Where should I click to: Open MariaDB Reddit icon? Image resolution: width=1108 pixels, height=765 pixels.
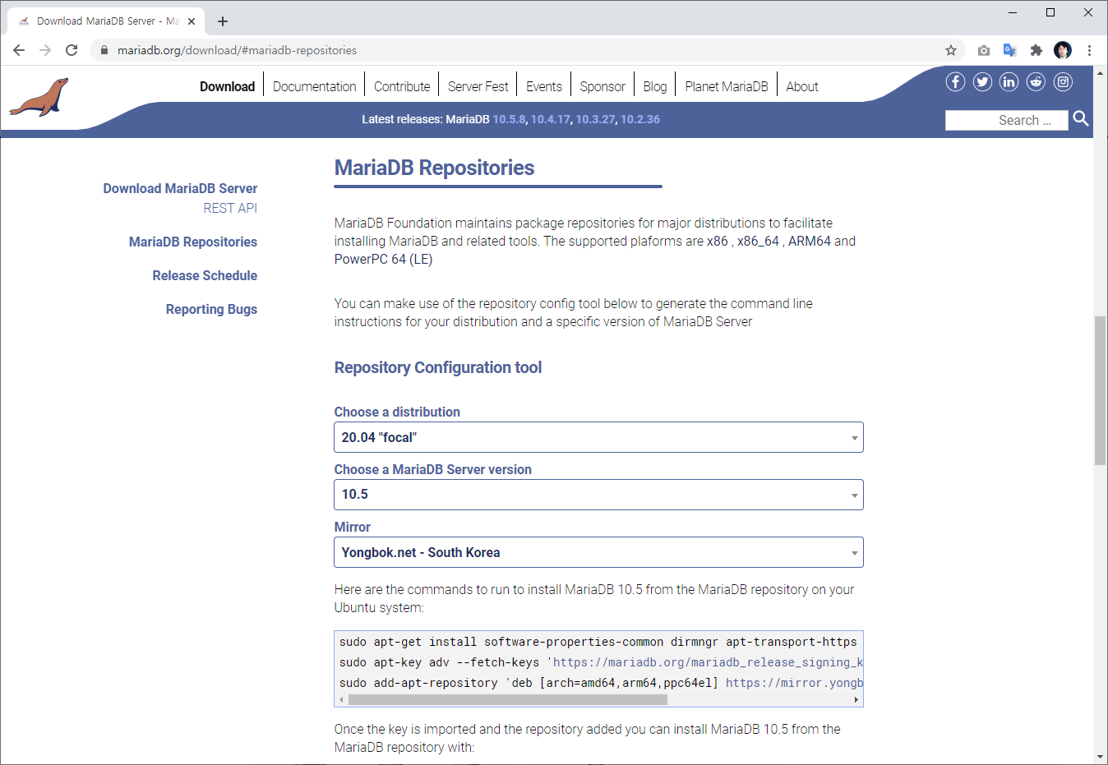coord(1036,81)
